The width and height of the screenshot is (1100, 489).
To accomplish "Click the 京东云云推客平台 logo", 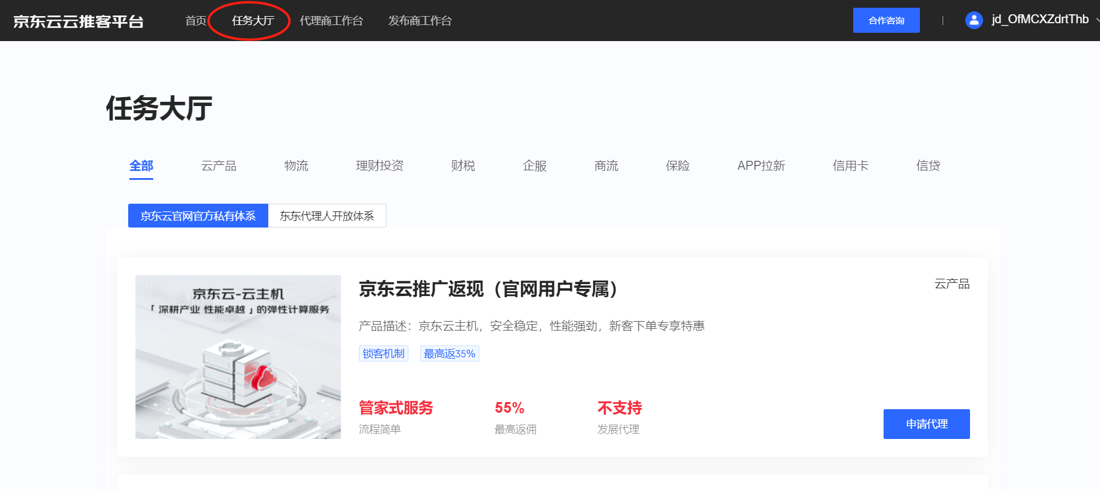I will pos(78,21).
